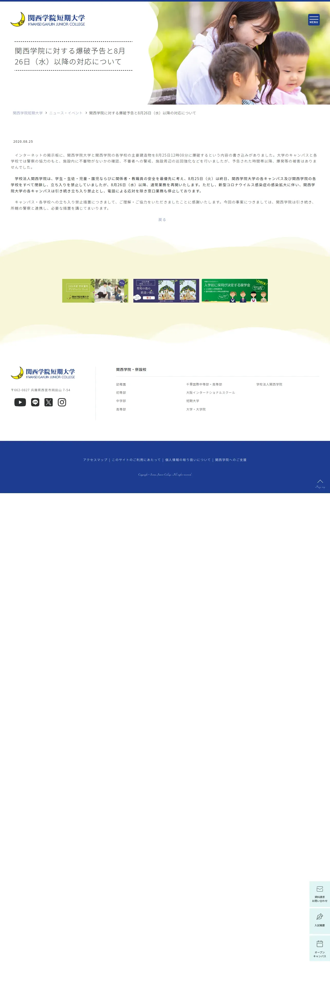330x992 pixels.
Task: Go to 関西学院短期大学 breadcrumb link
Action: click(28, 113)
